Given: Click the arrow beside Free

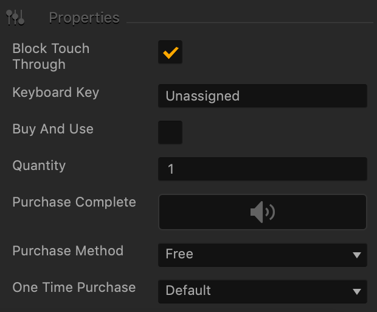Looking at the screenshot, I should pyautogui.click(x=357, y=255).
